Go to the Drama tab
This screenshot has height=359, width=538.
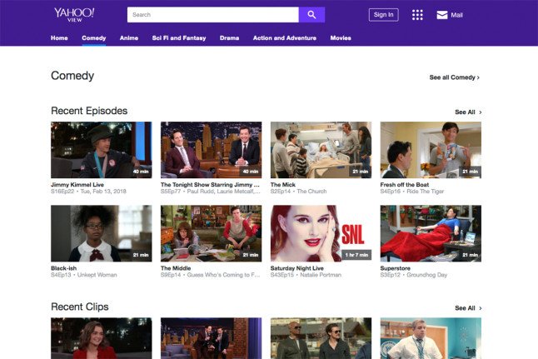230,38
